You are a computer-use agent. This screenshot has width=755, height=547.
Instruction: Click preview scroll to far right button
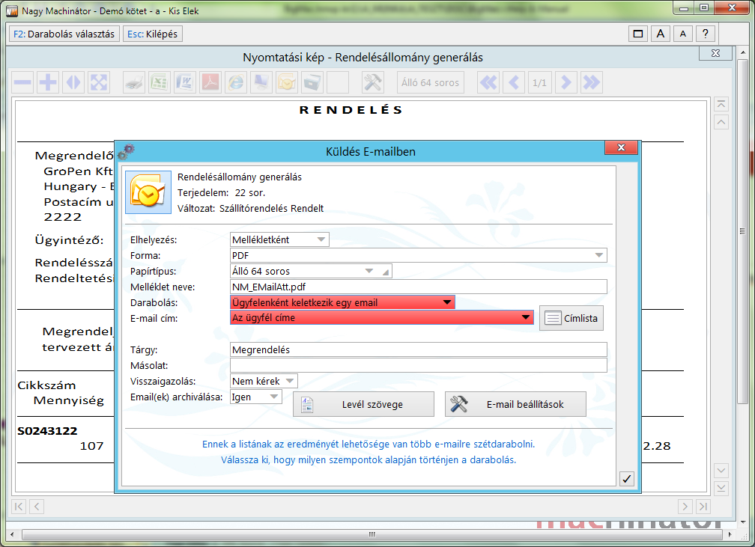(x=703, y=506)
